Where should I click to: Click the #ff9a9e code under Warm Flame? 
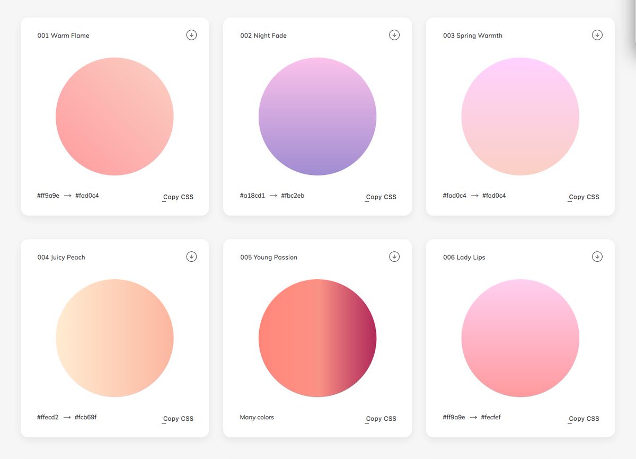48,196
